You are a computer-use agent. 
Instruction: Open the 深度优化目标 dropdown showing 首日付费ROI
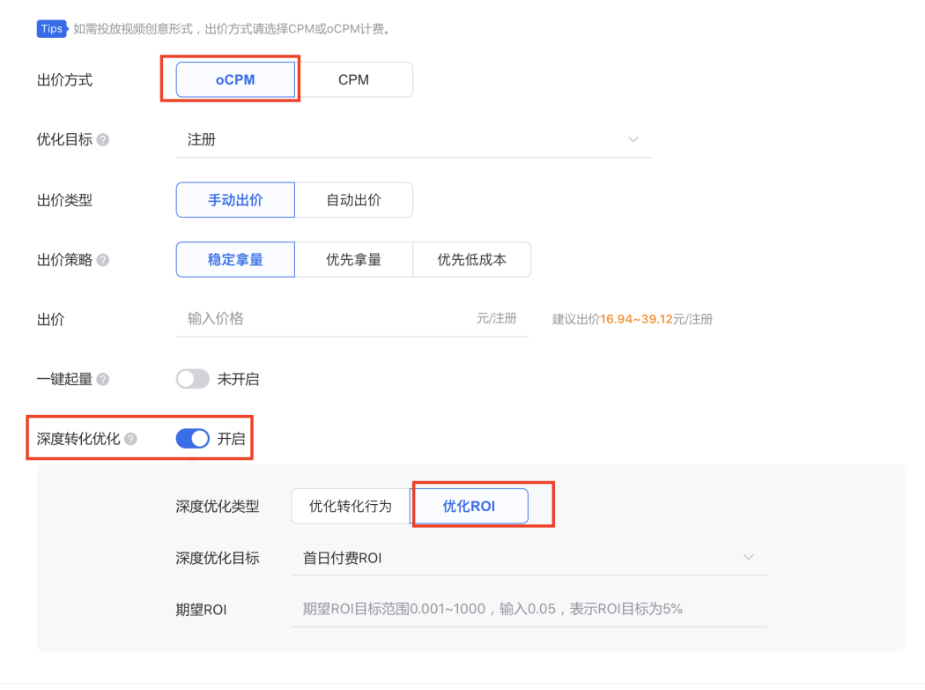click(x=529, y=558)
